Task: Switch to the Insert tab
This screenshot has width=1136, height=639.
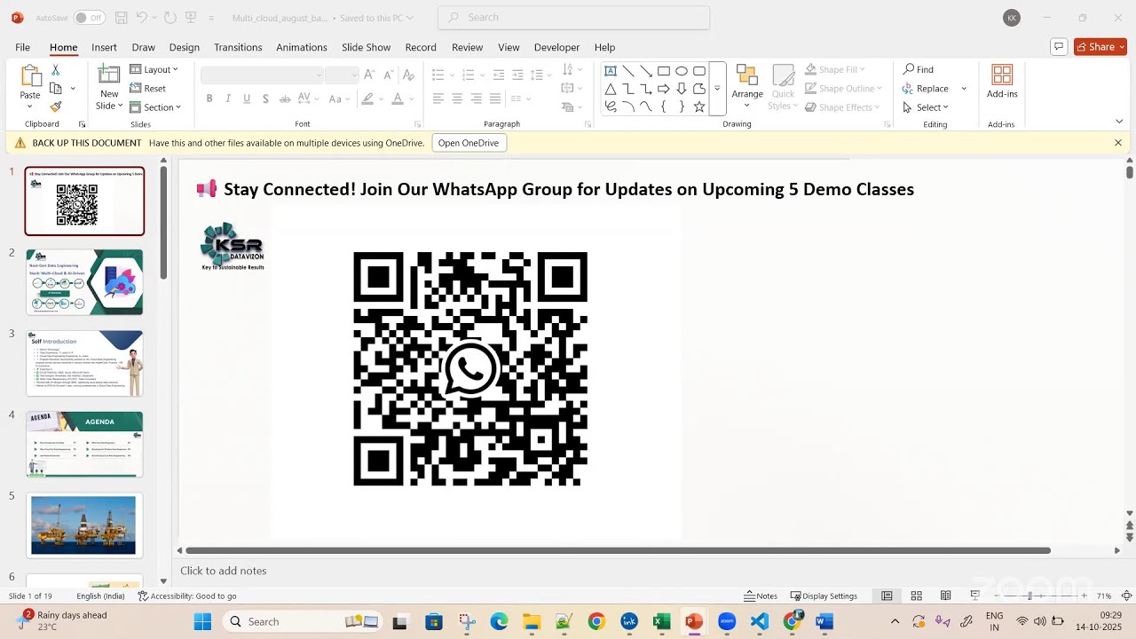Action: (x=104, y=47)
